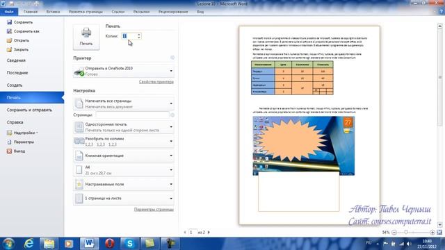Open Sticky Notes on taskbar
Image resolution: width=445 pixels, height=250 pixels.
point(149,244)
